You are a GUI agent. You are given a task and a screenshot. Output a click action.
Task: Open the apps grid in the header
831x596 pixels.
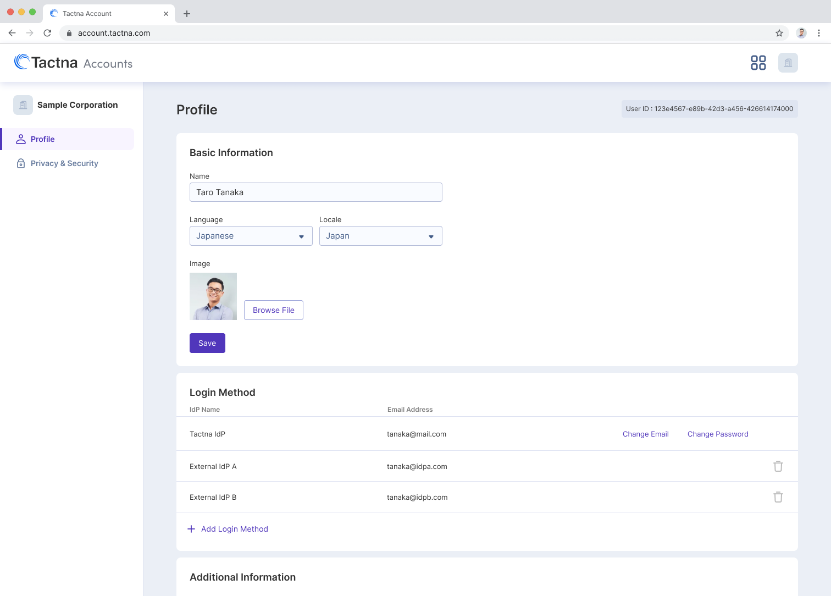tap(758, 63)
